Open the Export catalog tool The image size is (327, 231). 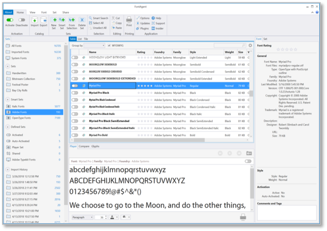click(44, 20)
